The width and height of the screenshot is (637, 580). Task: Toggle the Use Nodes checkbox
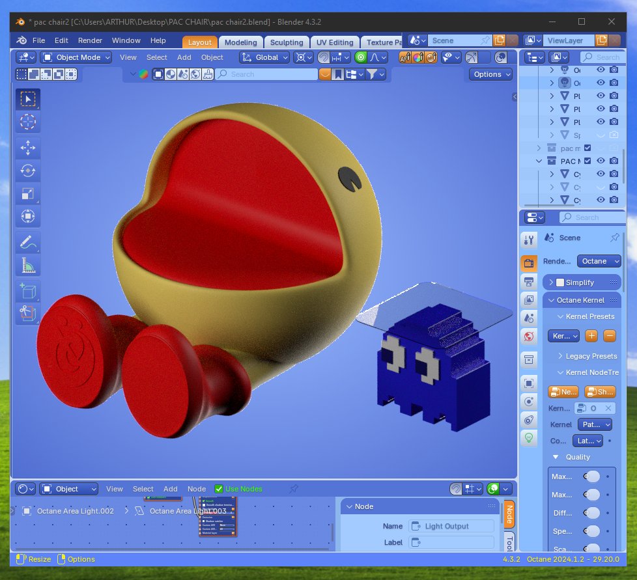[x=219, y=489]
